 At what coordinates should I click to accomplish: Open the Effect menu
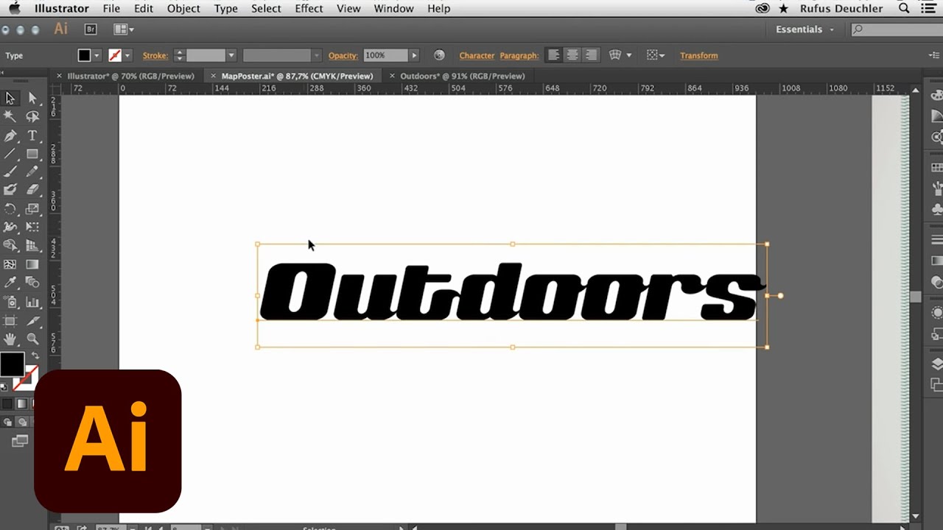pyautogui.click(x=309, y=8)
